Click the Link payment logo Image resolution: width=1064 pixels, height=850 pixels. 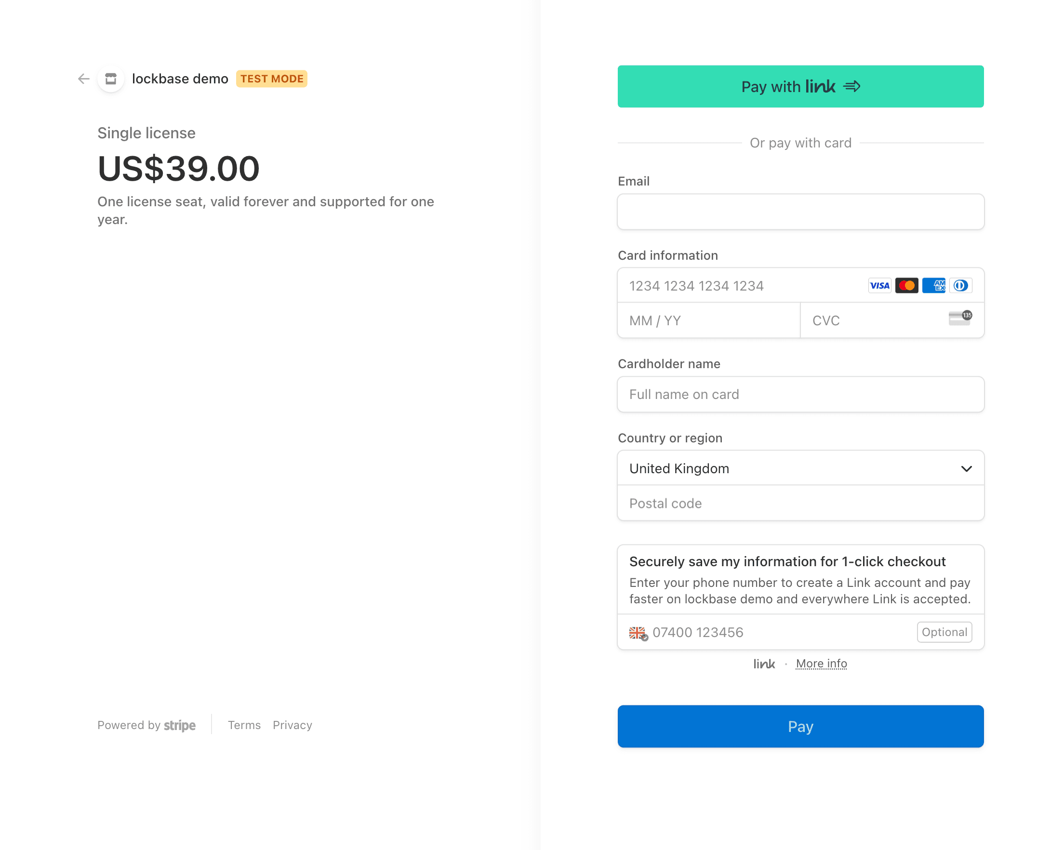764,664
